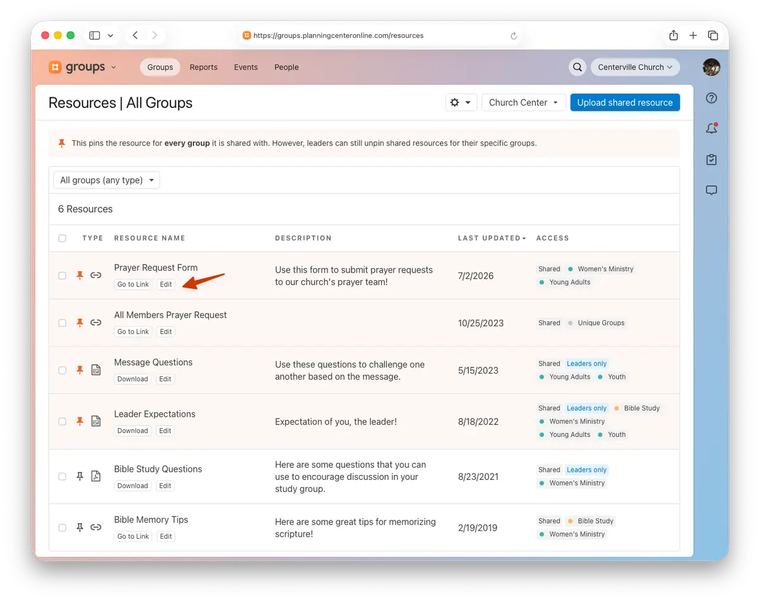Reload the page in address bar

tap(514, 36)
